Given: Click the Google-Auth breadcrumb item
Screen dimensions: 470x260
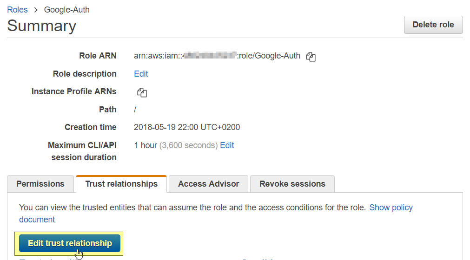Looking at the screenshot, I should click(x=66, y=10).
